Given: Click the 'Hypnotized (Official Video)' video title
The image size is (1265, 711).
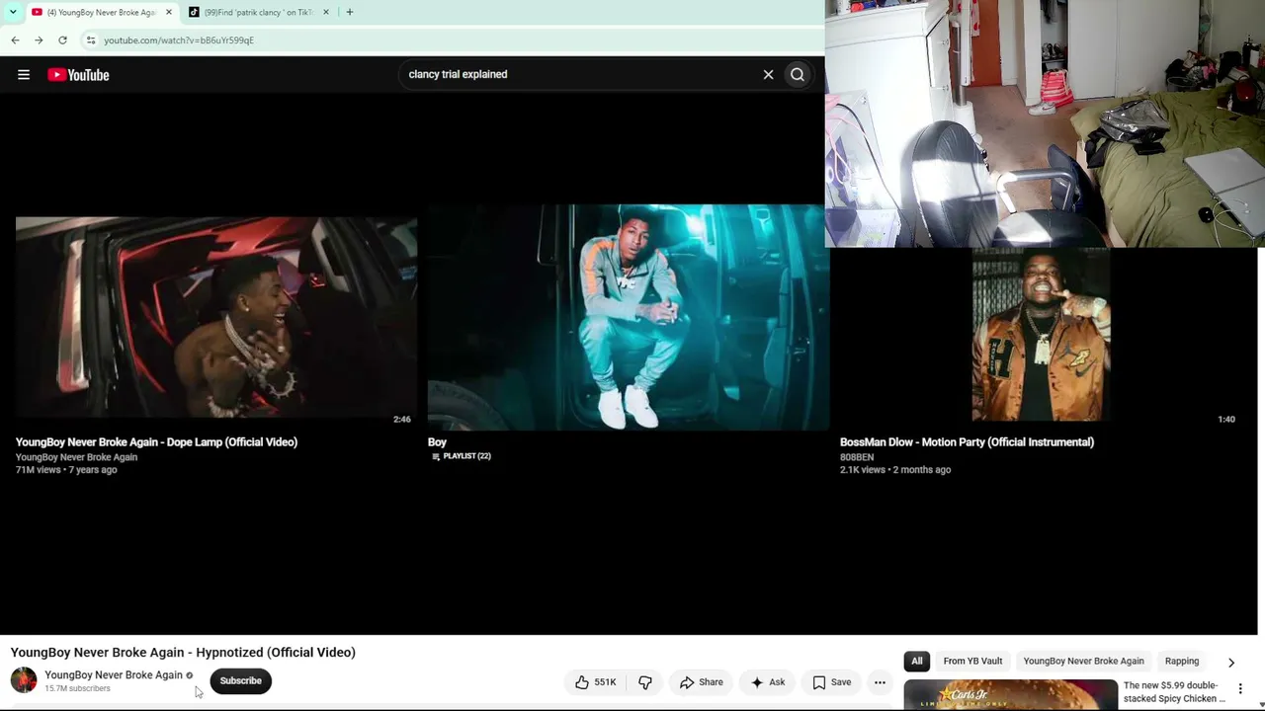Looking at the screenshot, I should click(x=183, y=653).
